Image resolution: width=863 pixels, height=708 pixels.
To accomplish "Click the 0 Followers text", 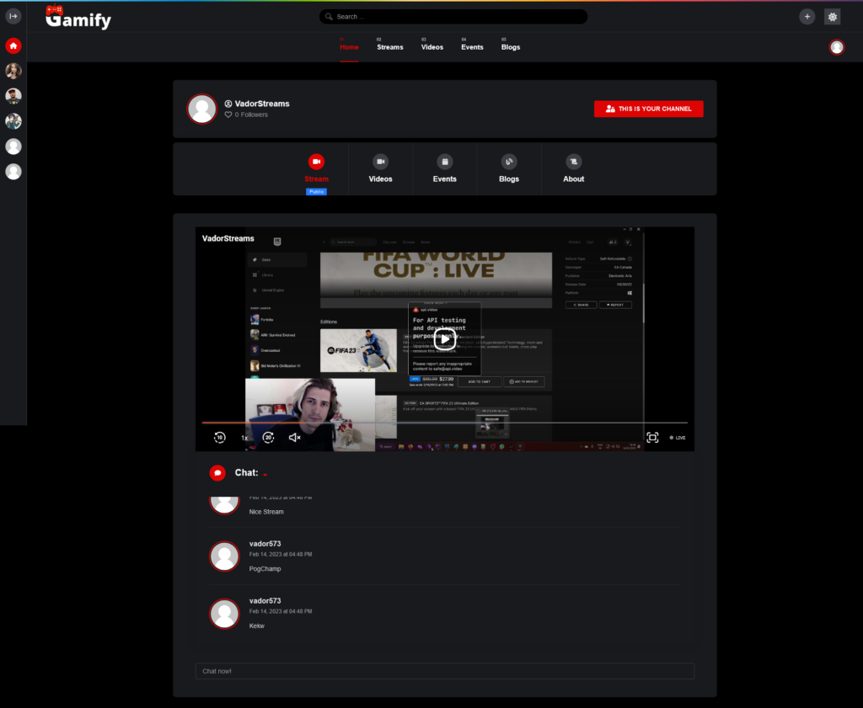I will pyautogui.click(x=251, y=114).
